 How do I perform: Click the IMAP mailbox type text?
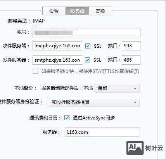[x=38, y=21]
